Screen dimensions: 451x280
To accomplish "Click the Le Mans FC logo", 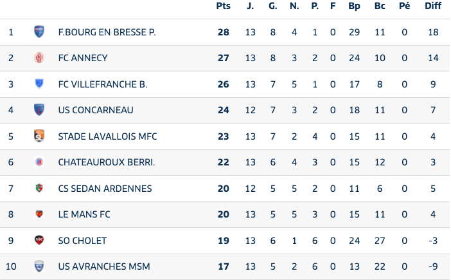I will [39, 214].
